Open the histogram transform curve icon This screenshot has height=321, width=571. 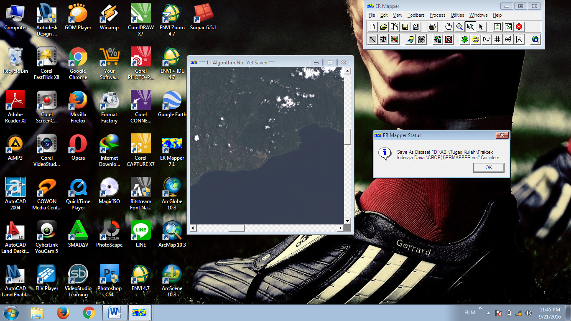(x=519, y=39)
